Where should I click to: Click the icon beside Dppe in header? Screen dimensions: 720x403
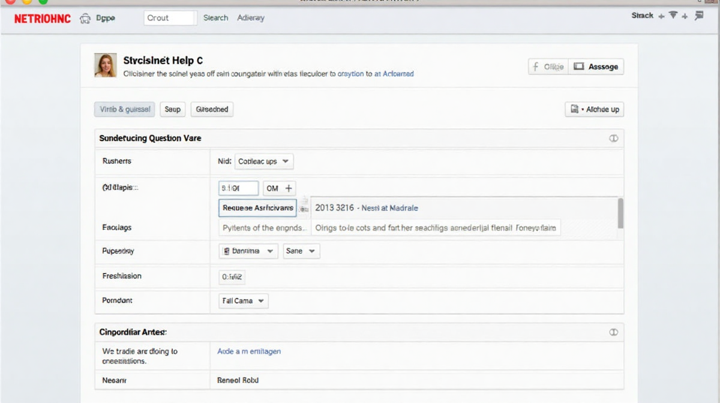pyautogui.click(x=85, y=19)
